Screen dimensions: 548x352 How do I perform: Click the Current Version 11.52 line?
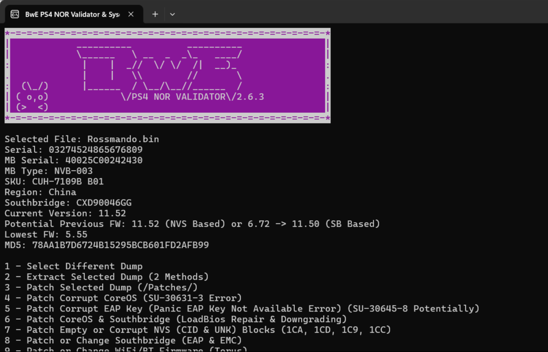pos(65,213)
